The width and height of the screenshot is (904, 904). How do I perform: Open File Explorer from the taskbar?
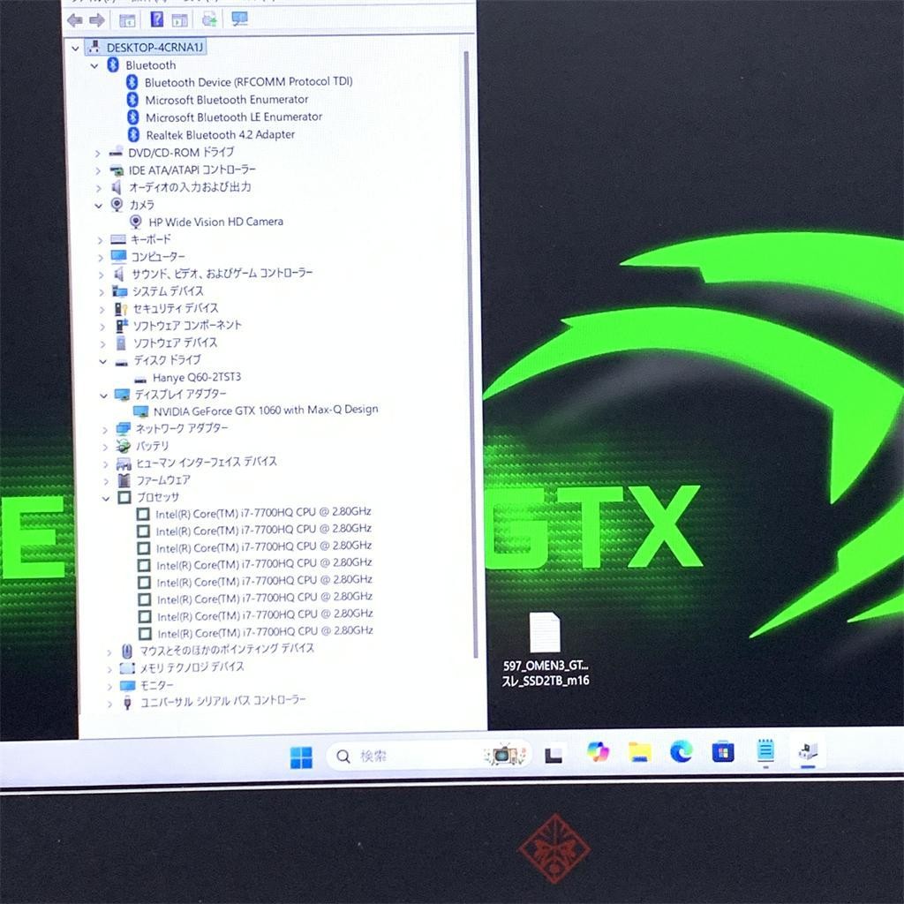pyautogui.click(x=640, y=752)
